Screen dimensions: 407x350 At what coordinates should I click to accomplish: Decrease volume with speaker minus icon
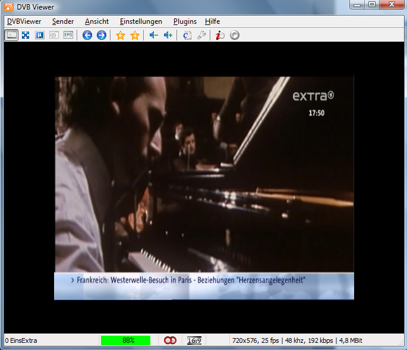[153, 35]
